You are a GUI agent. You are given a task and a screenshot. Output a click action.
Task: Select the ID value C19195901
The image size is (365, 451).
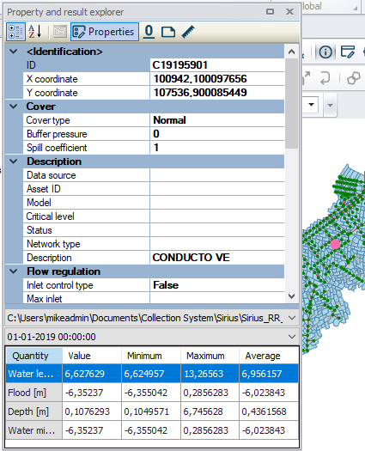217,65
